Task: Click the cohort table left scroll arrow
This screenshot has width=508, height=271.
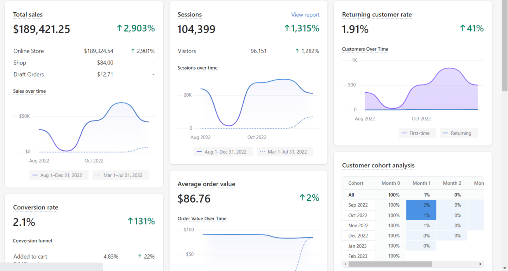Action: point(345,264)
